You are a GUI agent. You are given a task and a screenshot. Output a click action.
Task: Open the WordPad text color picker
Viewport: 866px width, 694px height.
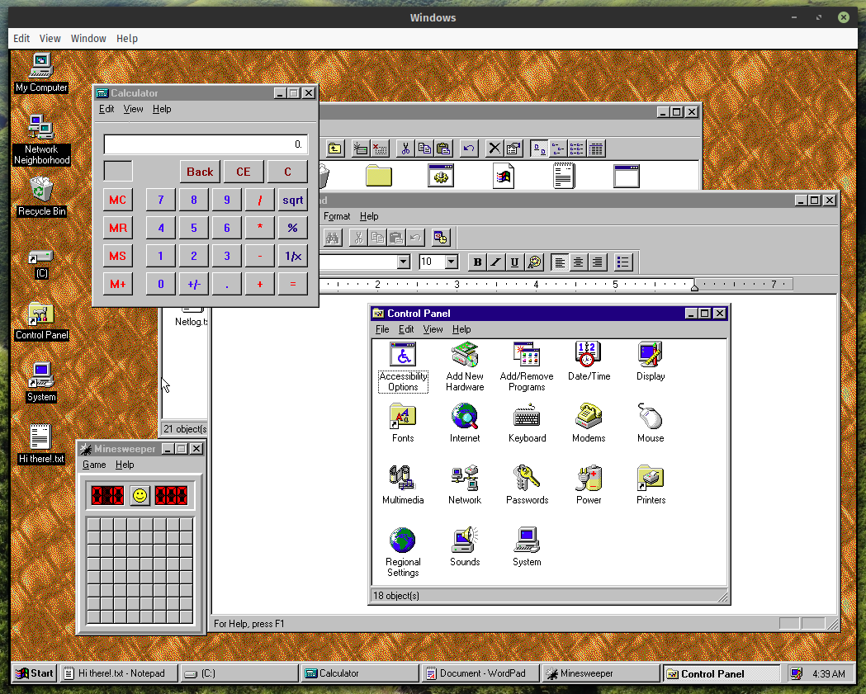(535, 262)
